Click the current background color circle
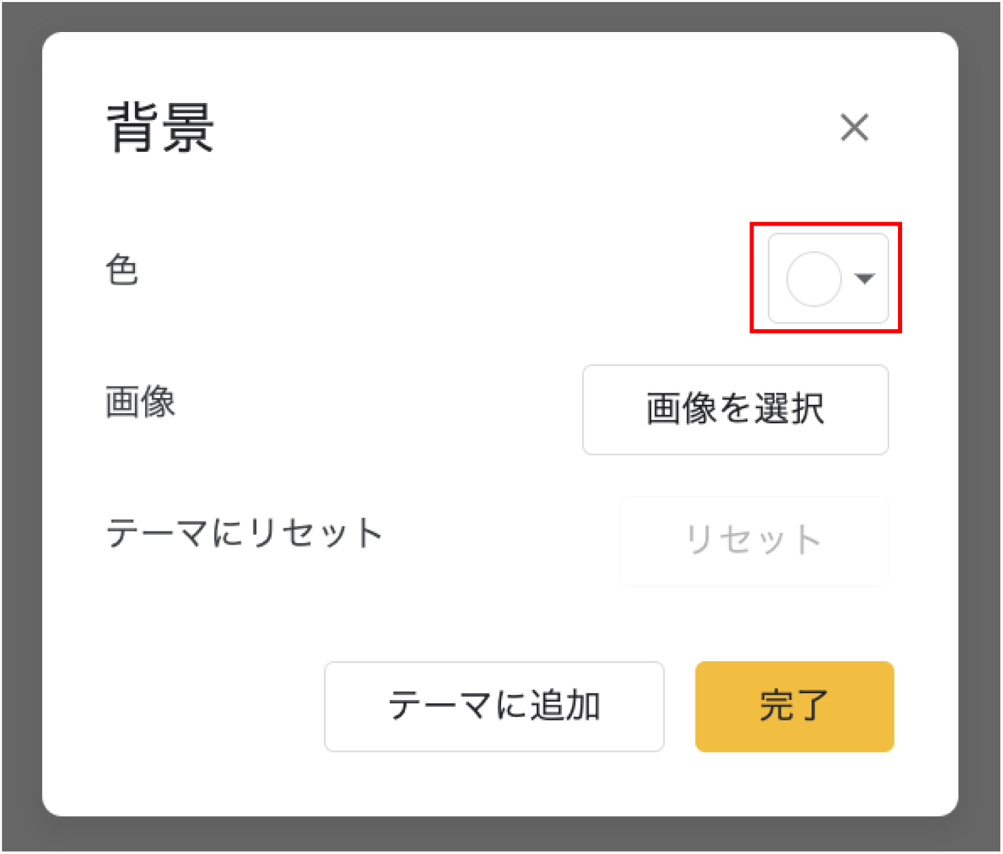The width and height of the screenshot is (1003, 854). 813,279
